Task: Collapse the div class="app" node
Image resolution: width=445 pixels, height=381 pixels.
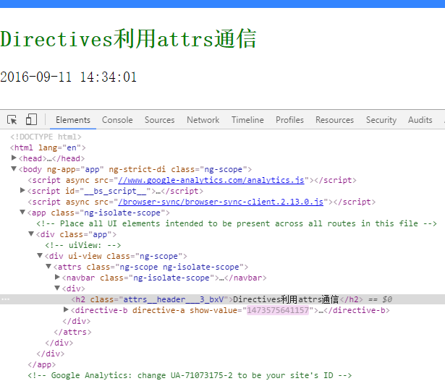Action: (31, 234)
